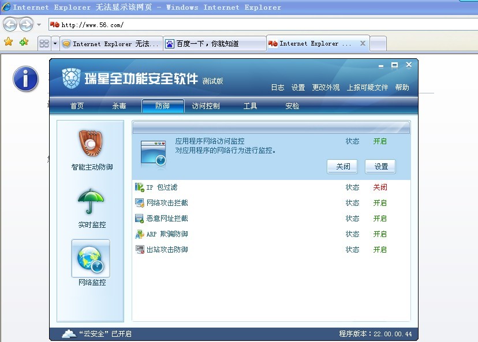Click “云安全” 已开启 status text
Viewport: 478px width, 342px height.
[x=105, y=334]
